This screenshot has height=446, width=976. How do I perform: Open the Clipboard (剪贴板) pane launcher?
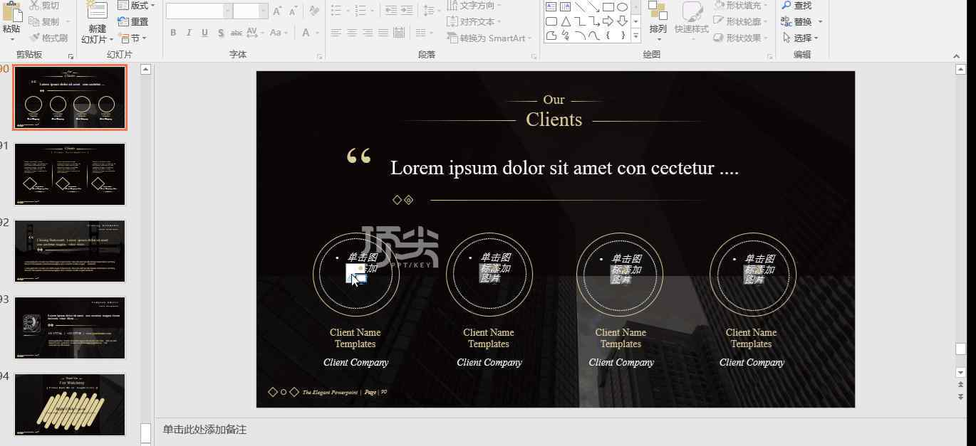click(71, 56)
